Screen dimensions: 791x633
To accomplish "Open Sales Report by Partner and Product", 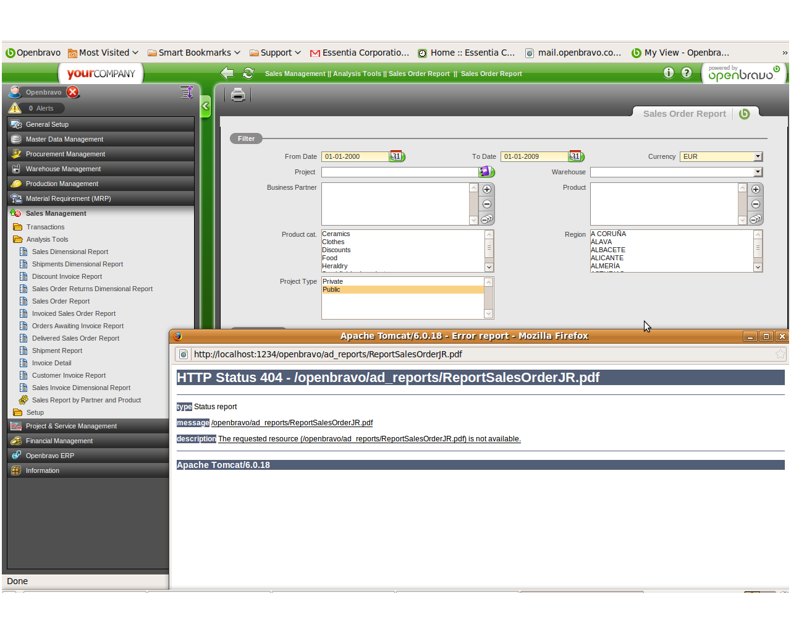I will (87, 400).
